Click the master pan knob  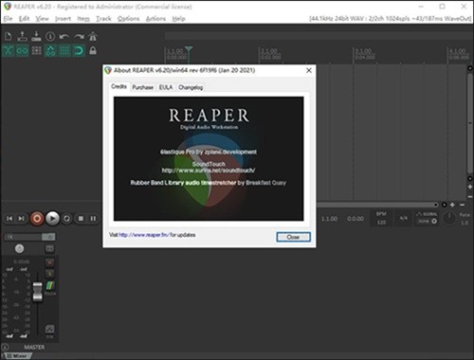tap(19, 249)
